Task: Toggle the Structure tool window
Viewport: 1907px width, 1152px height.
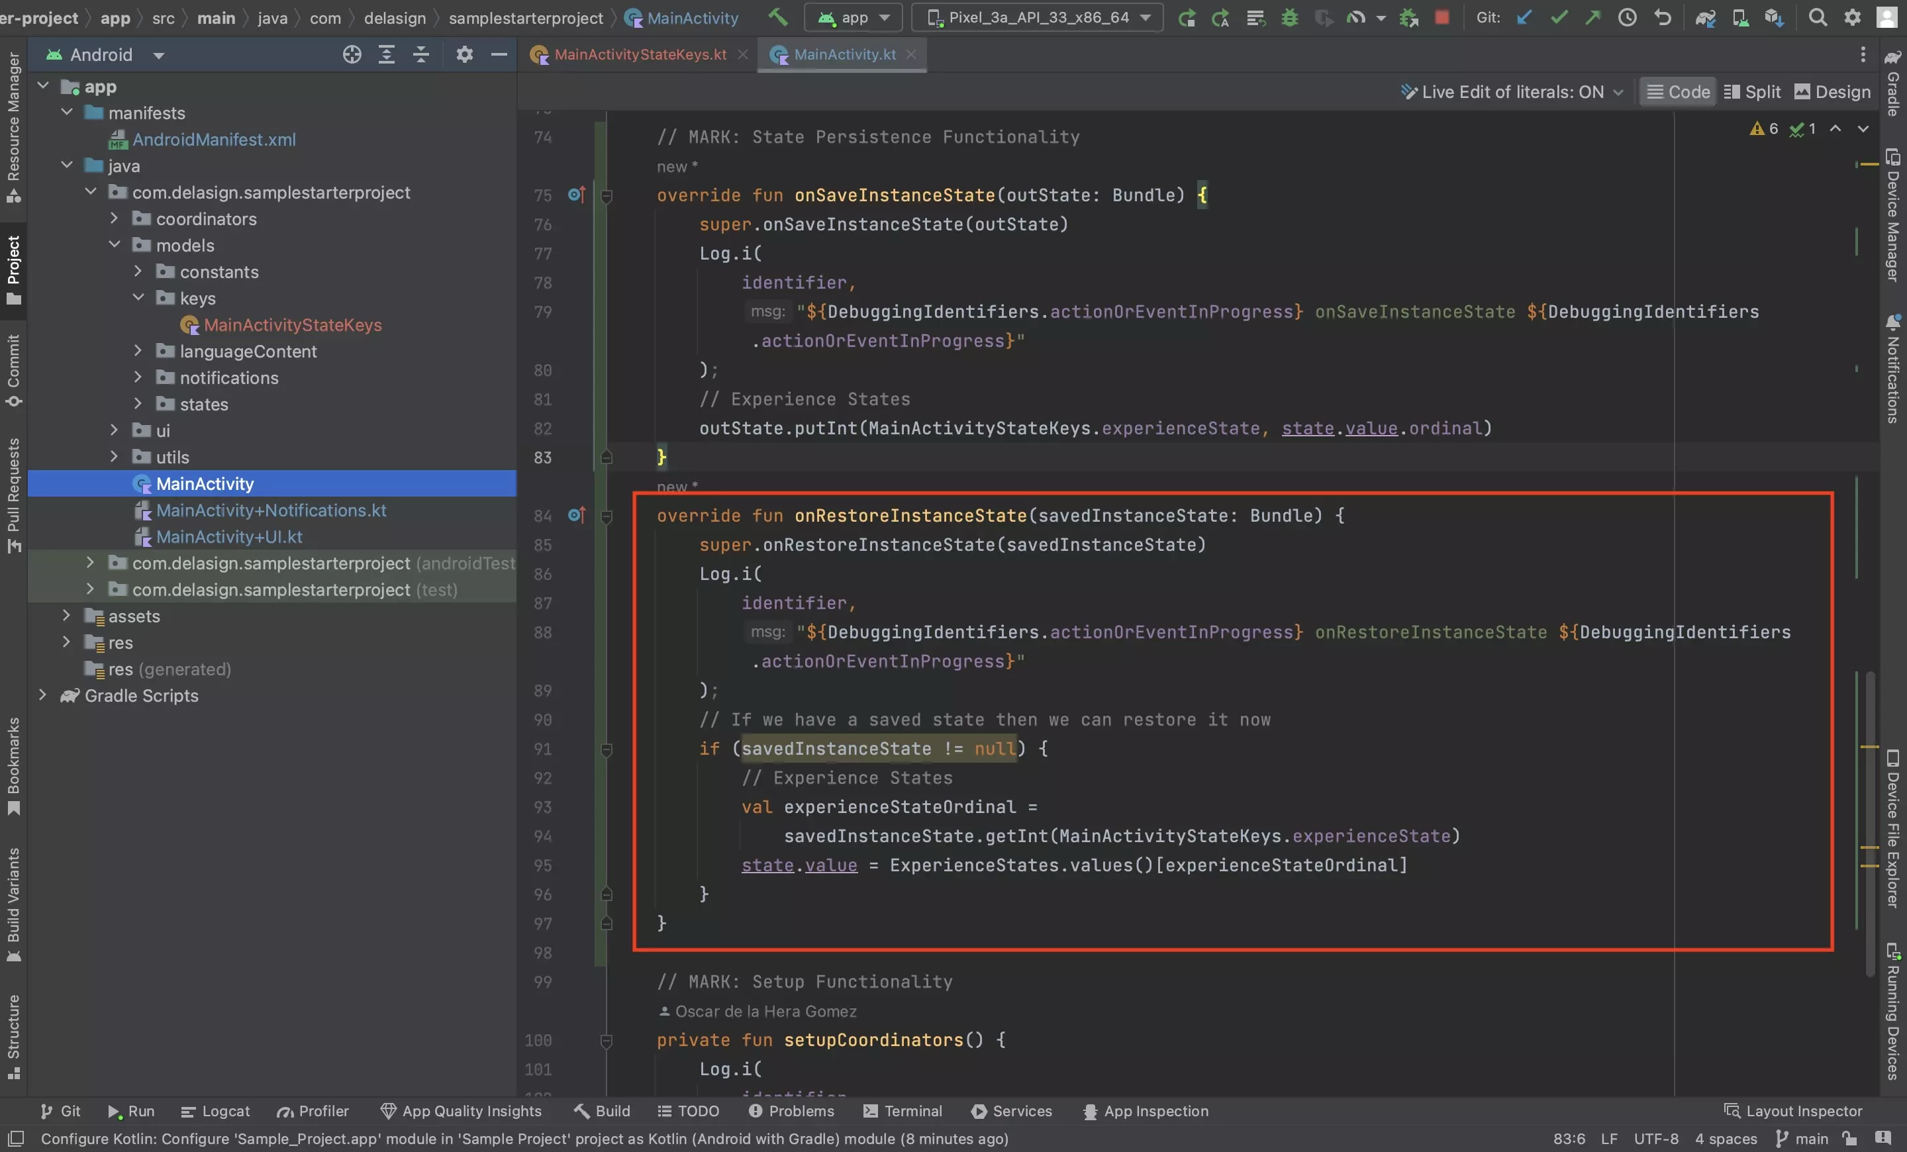Action: pyautogui.click(x=13, y=1036)
